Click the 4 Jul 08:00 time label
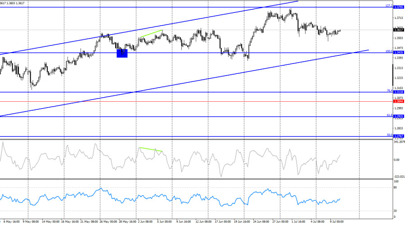The width and height of the screenshot is (405, 225). tap(318, 222)
